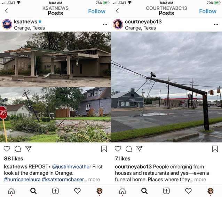Image resolution: width=222 pixels, height=197 pixels.
Task: Like the courtneyabc13 post with heart icon
Action: point(118,149)
